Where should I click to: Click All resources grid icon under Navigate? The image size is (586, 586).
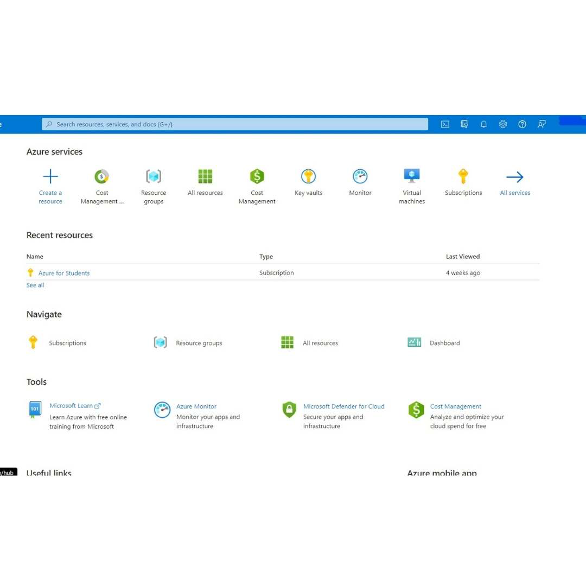[x=287, y=342]
